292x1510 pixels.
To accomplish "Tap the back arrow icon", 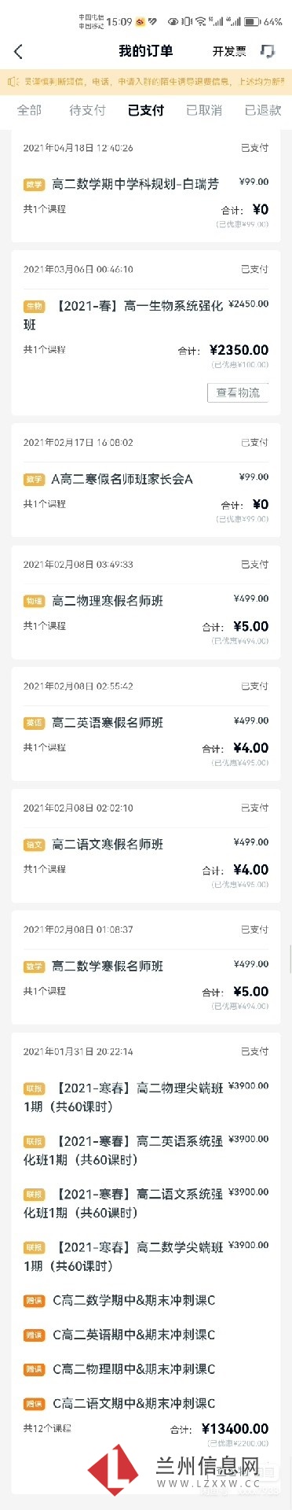I will pos(19,52).
